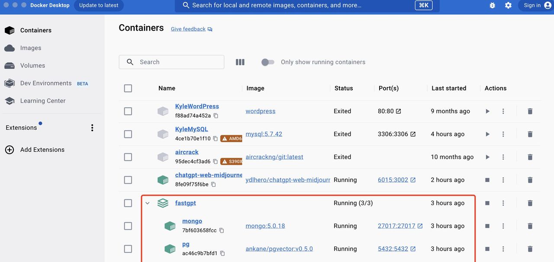This screenshot has width=554, height=262.
Task: Stop the fastgpt container stack
Action: [x=487, y=203]
